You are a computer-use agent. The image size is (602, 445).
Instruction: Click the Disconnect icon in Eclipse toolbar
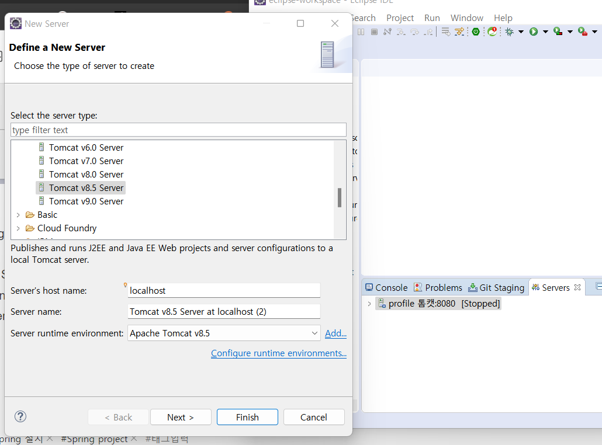388,32
